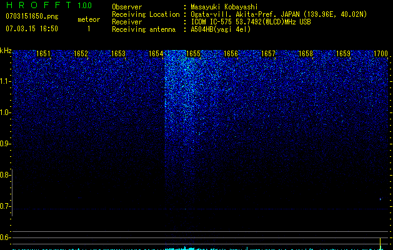Click the HROFFT 1.0.0 title text
The image size is (393, 250).
point(49,5)
